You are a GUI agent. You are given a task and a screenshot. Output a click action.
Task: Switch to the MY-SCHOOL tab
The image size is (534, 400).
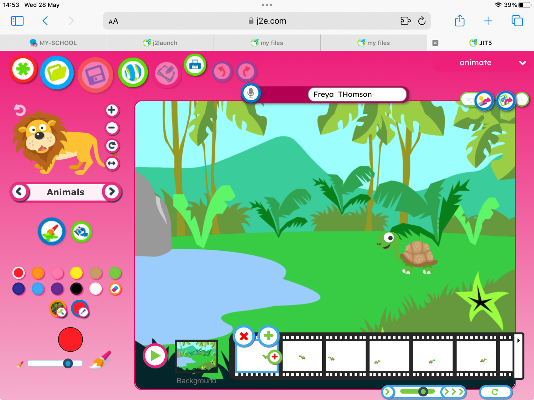53,43
